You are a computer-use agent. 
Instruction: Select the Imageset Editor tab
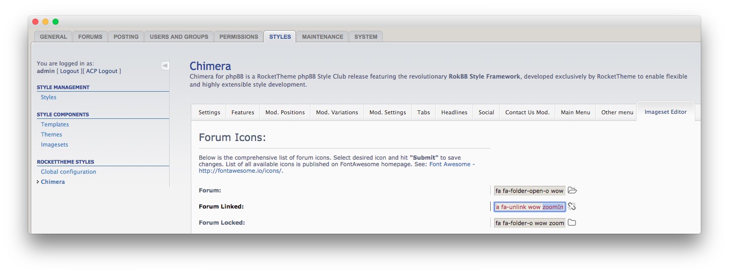(x=666, y=112)
